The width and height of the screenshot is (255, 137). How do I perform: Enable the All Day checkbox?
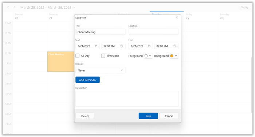pos(77,56)
